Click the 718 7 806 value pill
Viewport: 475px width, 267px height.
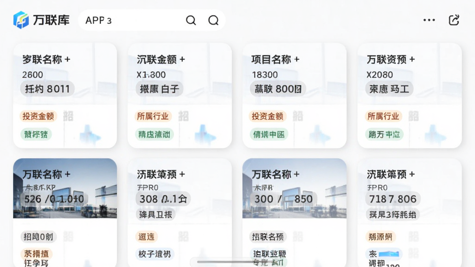point(392,199)
